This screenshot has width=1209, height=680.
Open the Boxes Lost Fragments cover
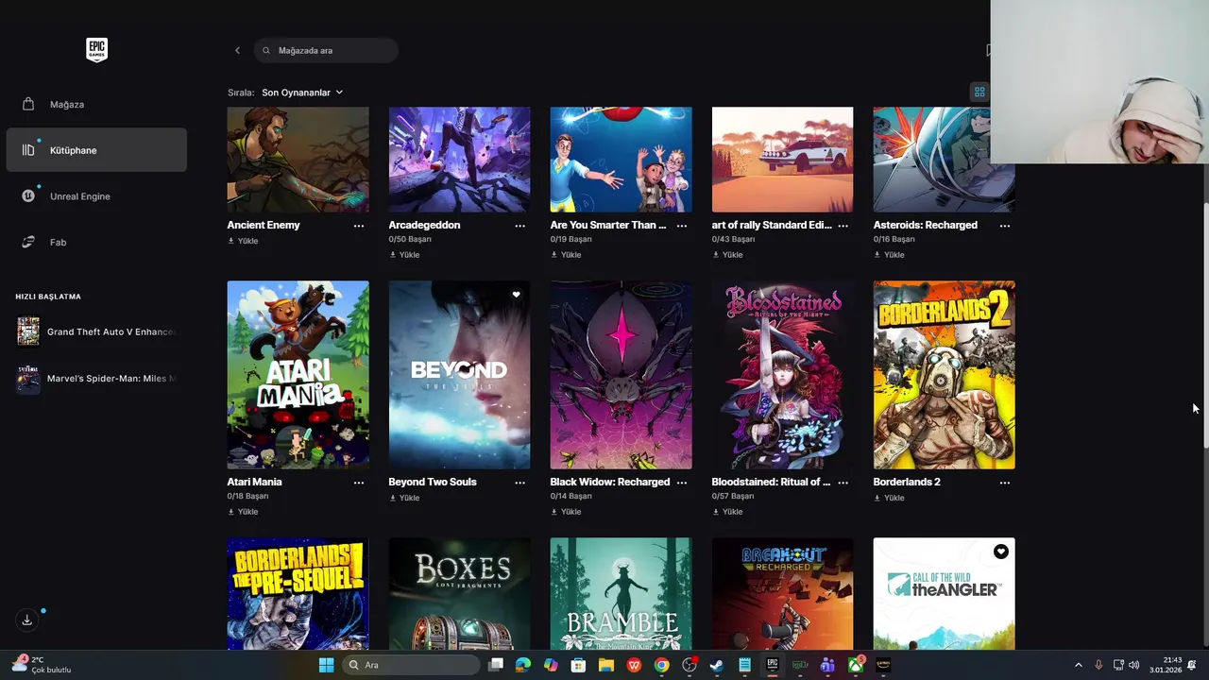coord(459,594)
